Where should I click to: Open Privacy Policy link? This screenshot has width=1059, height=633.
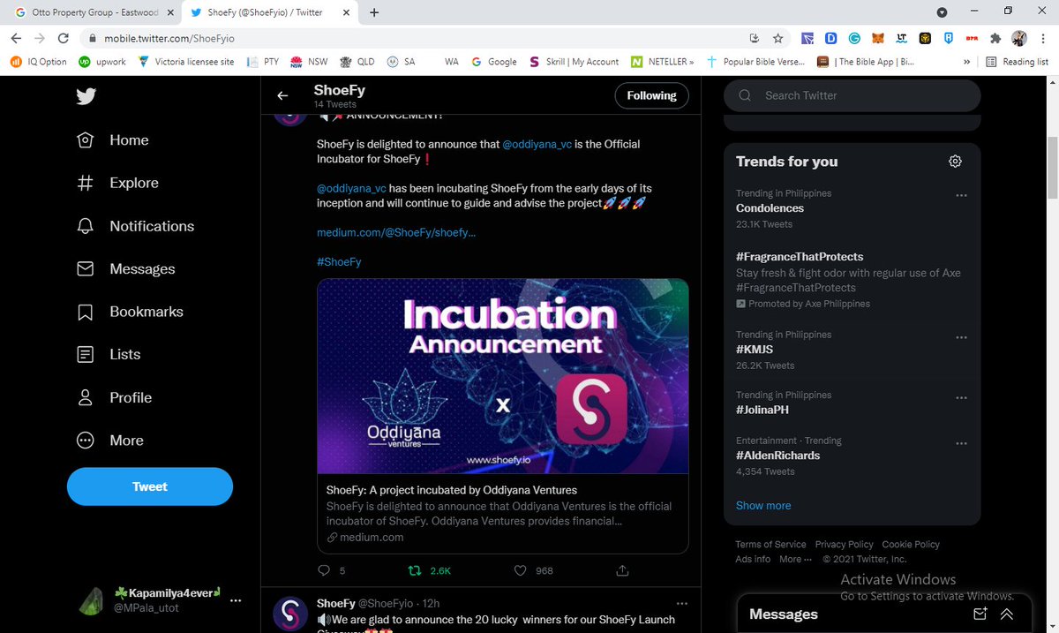click(844, 545)
